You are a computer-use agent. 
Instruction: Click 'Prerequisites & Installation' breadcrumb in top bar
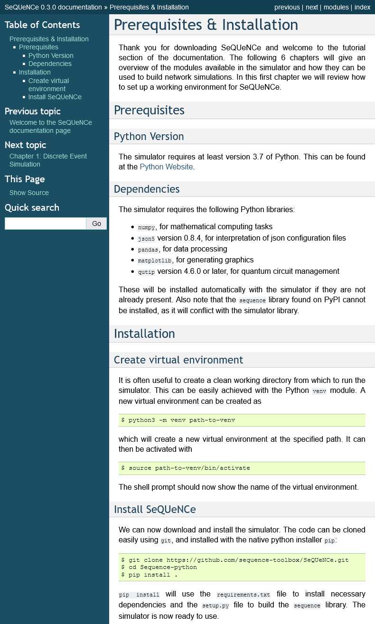149,7
